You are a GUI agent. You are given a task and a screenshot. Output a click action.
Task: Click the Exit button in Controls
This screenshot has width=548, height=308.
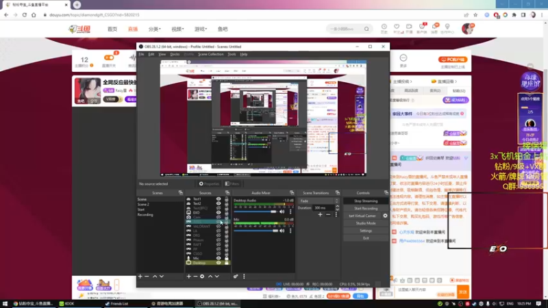(x=366, y=238)
